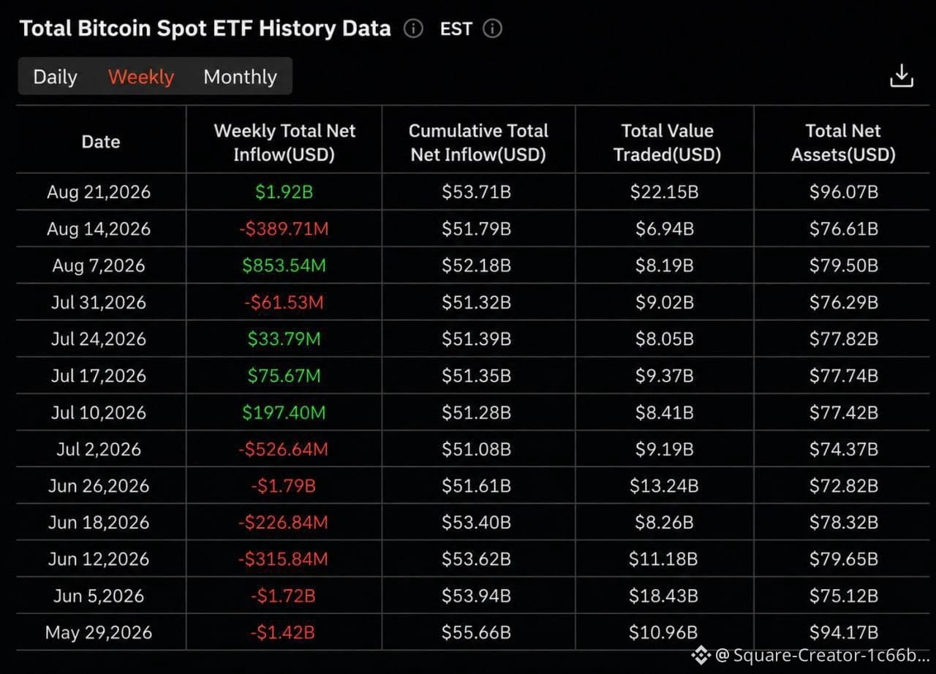Screen dimensions: 936x674
Task: Click the Square-Creator watermark logo icon
Action: pyautogui.click(x=701, y=655)
